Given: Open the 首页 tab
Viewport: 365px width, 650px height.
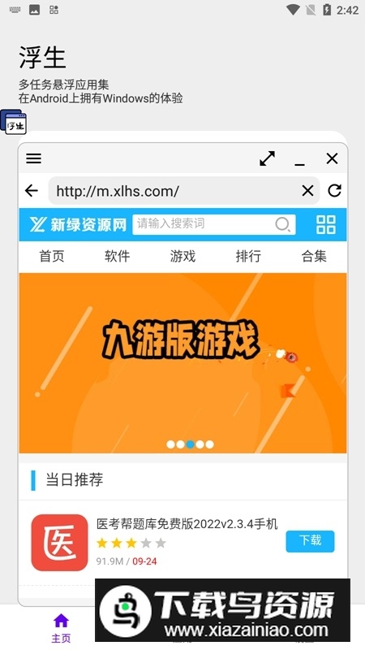Looking at the screenshot, I should point(52,256).
